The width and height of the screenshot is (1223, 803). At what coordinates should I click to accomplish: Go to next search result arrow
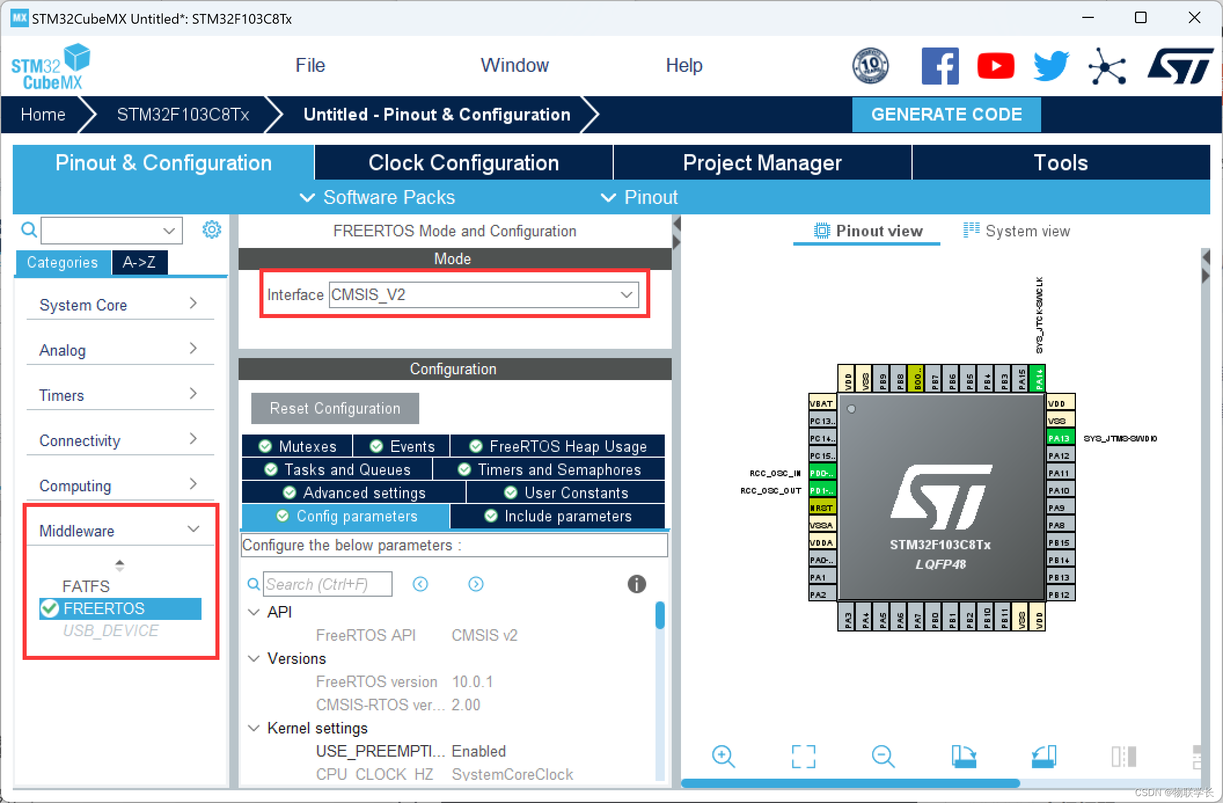(x=475, y=584)
